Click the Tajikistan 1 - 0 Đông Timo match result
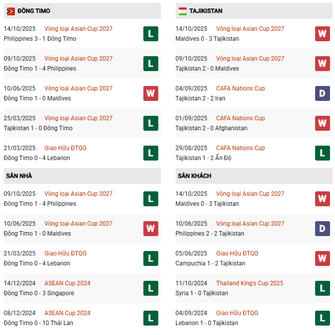Image resolution: width=335 pixels, height=335 pixels. point(38,128)
